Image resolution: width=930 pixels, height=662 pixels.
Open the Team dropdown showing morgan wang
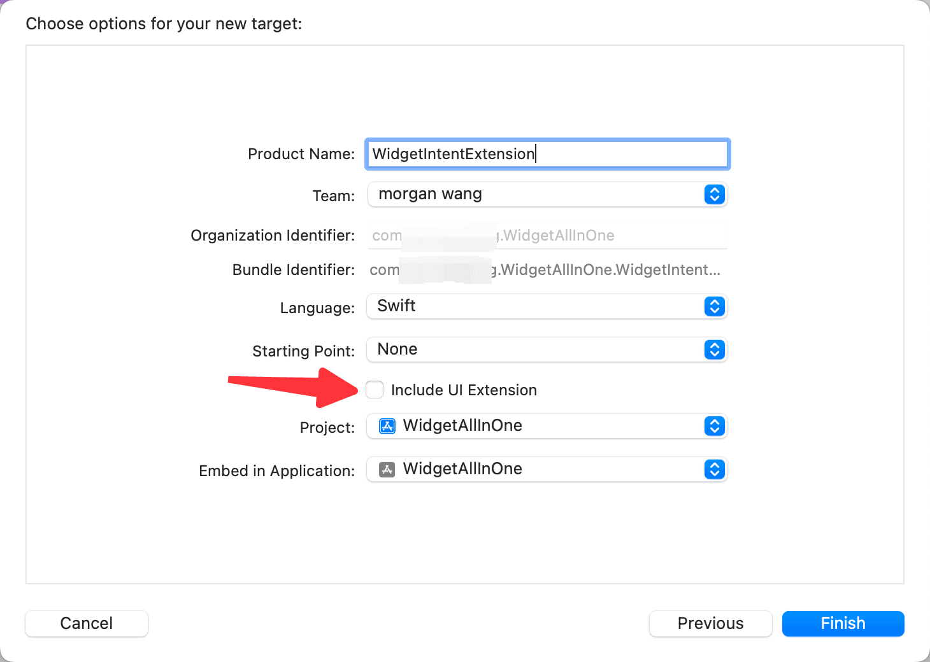pyautogui.click(x=547, y=194)
